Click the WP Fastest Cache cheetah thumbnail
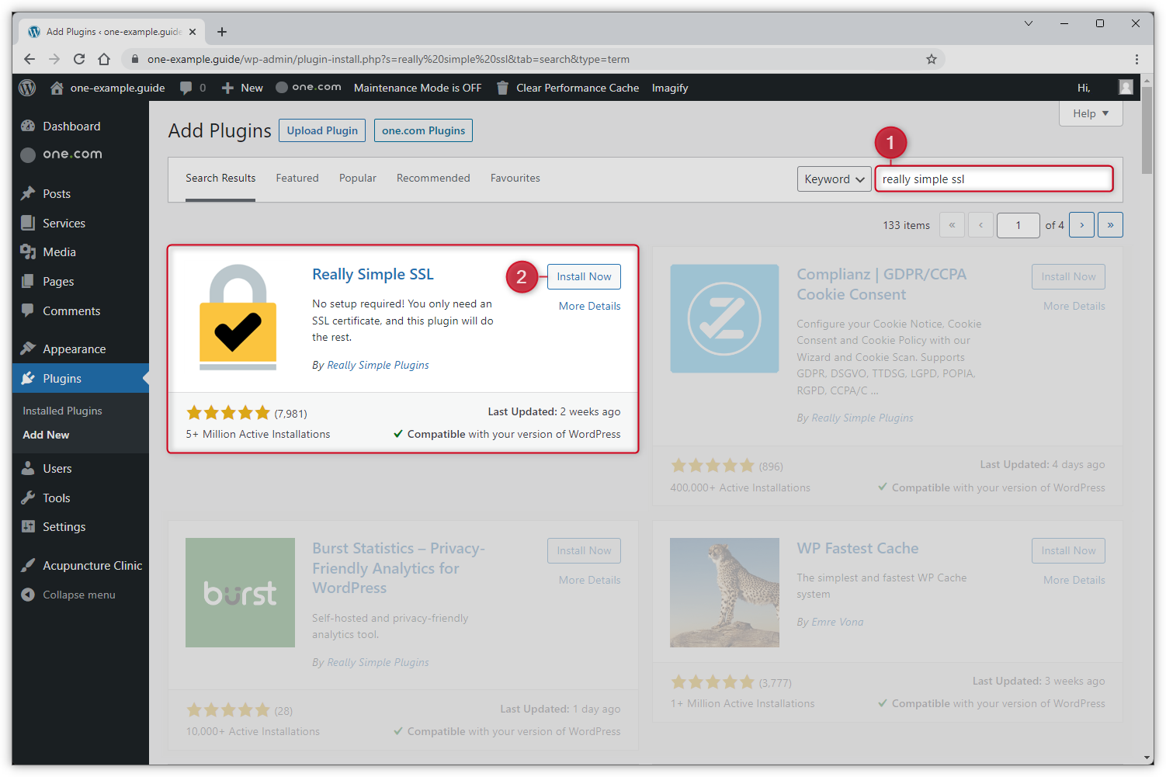 pos(724,593)
